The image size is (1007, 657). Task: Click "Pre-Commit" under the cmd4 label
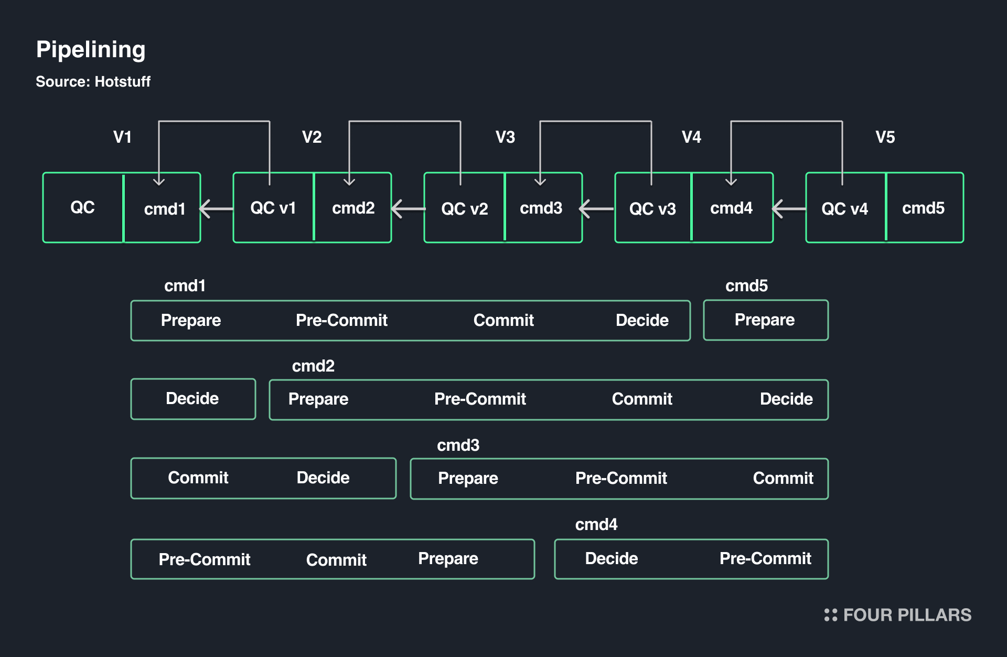click(x=765, y=559)
